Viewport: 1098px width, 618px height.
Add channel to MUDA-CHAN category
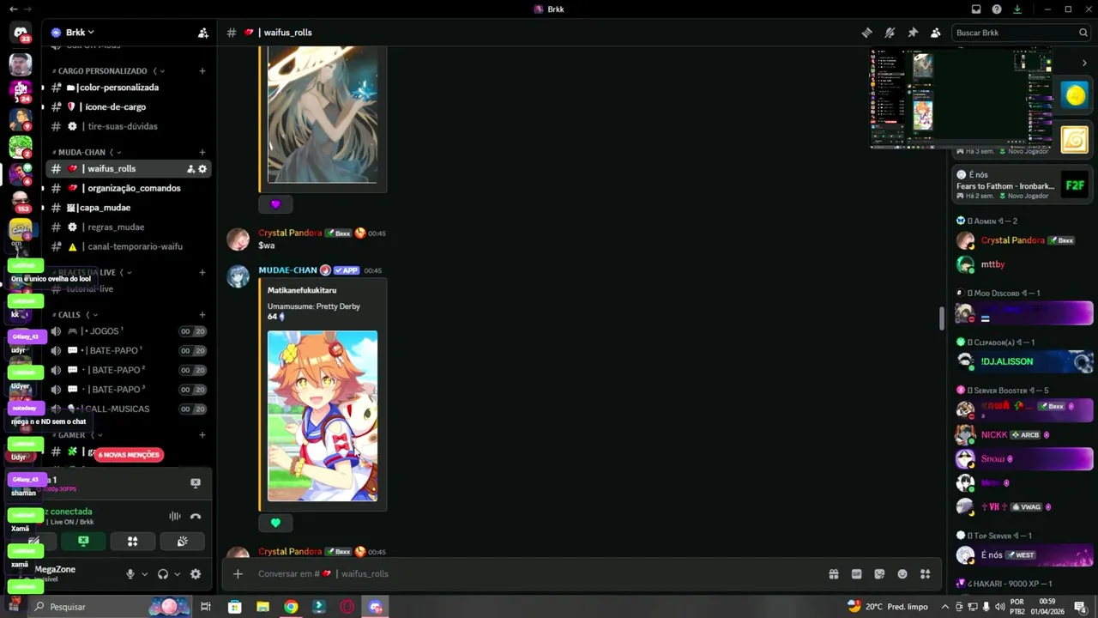(x=202, y=152)
